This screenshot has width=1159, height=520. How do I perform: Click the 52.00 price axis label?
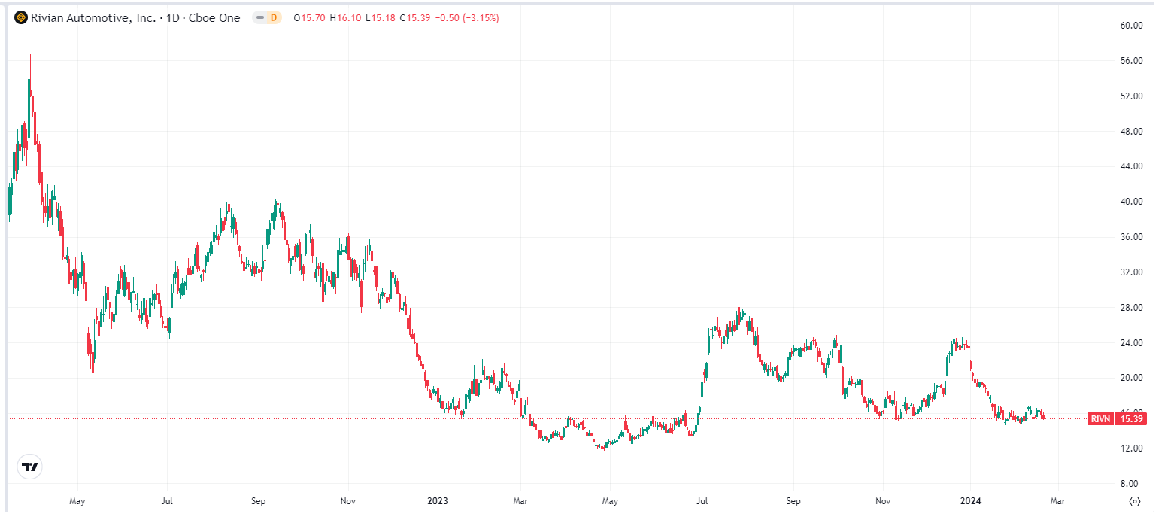tap(1131, 96)
